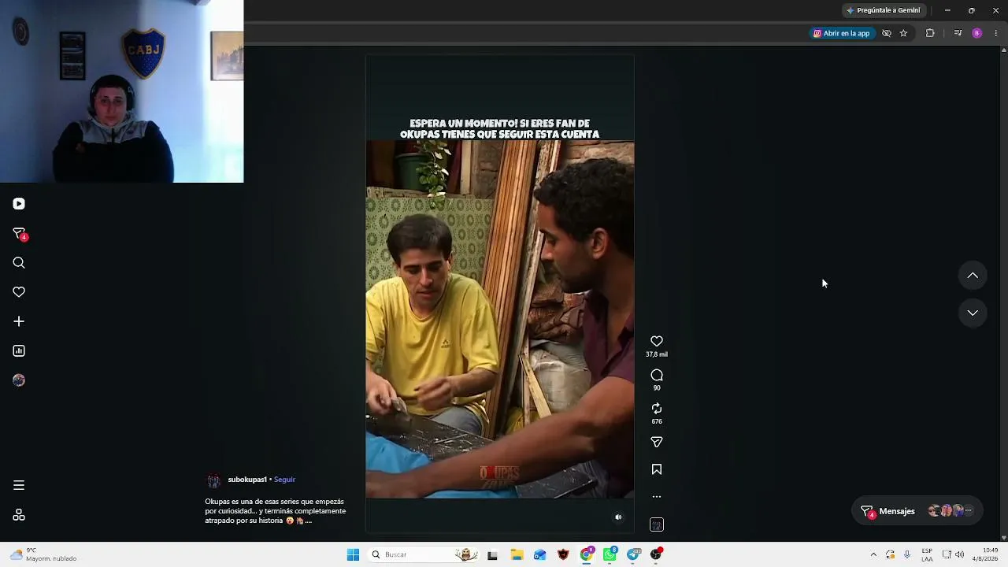This screenshot has height=567, width=1008.
Task: Show hidden system tray icons
Action: click(873, 554)
